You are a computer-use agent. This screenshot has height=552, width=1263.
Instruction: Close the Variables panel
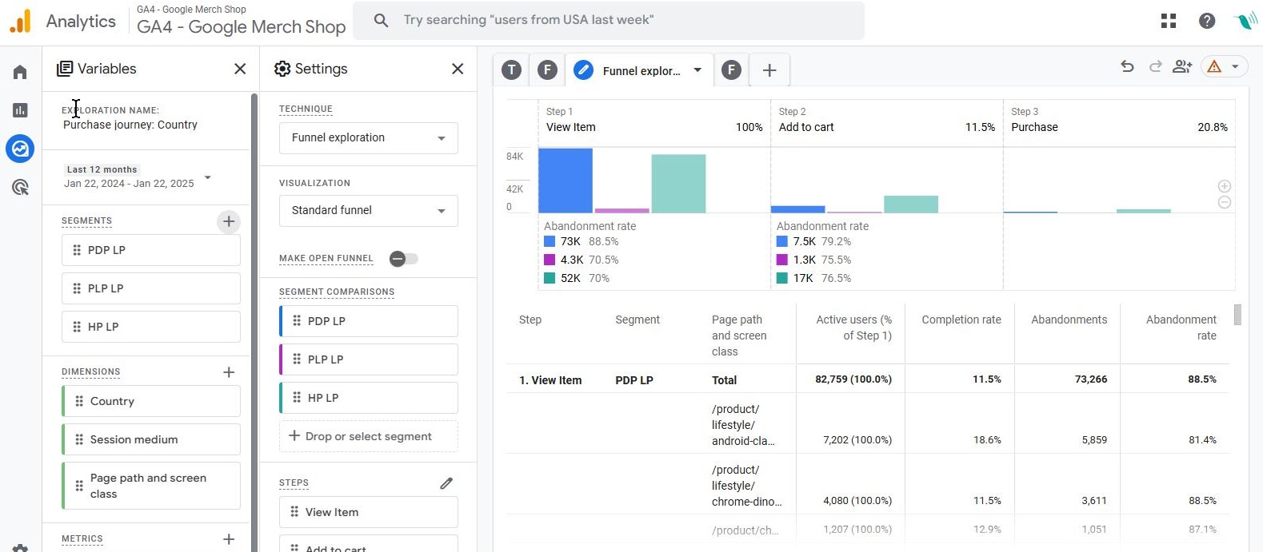(x=240, y=69)
